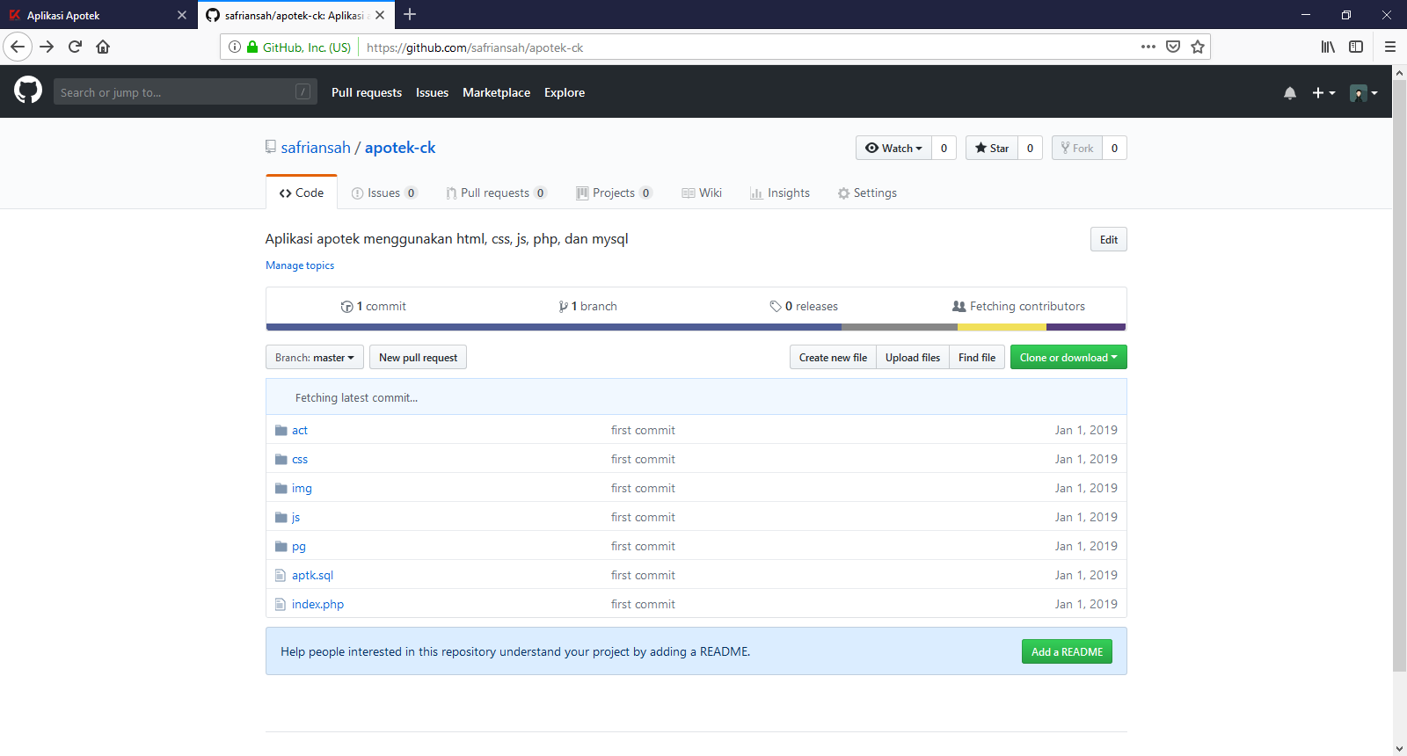This screenshot has width=1407, height=756.
Task: Open the act folder
Action: coord(300,430)
